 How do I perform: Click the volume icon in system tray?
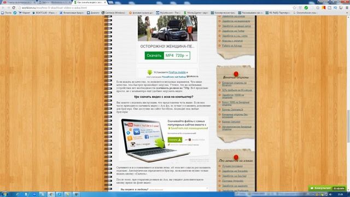coord(330,194)
